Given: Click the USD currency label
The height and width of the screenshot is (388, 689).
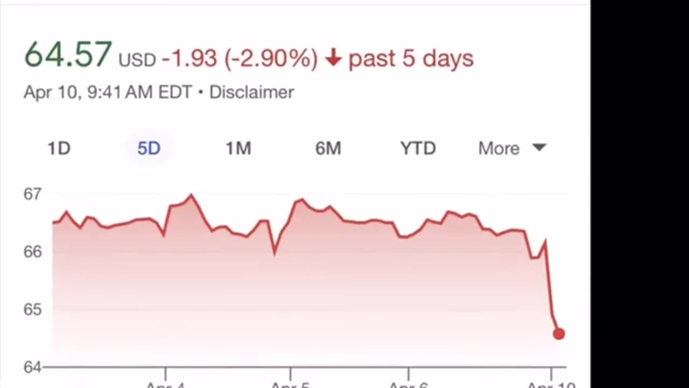Looking at the screenshot, I should (137, 60).
